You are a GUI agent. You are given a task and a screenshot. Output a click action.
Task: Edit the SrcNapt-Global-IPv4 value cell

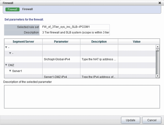[x=137, y=59]
